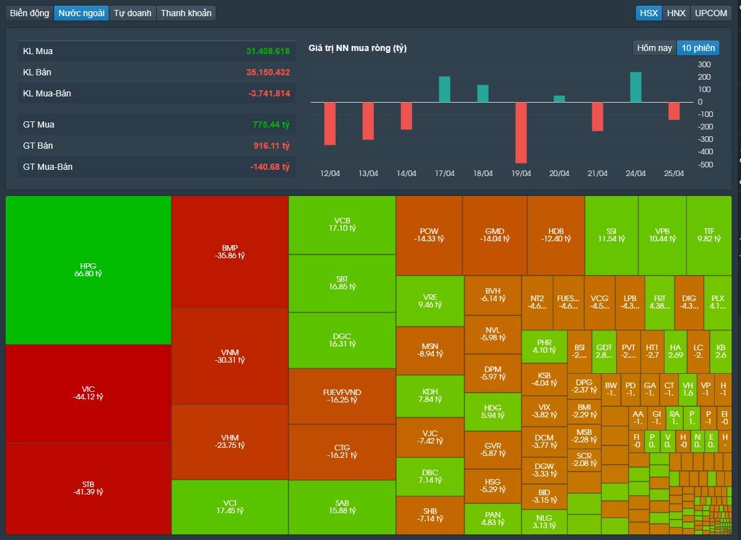Click the red bar for 19/04
741x540 pixels.
point(521,133)
